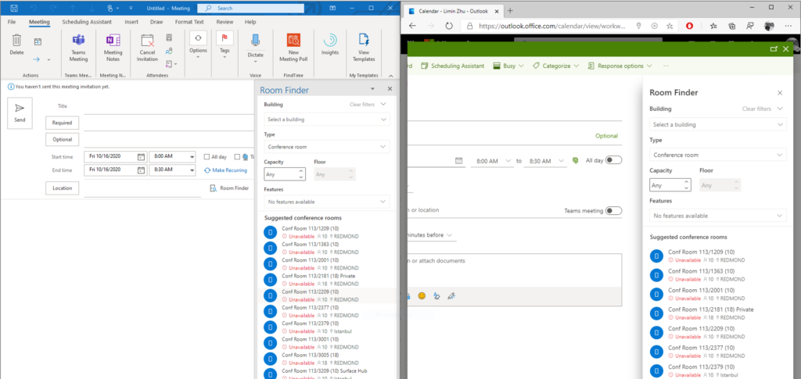This screenshot has width=801, height=379.
Task: Select Conf Room 113/1209 in web Room Finder
Action: tap(718, 256)
